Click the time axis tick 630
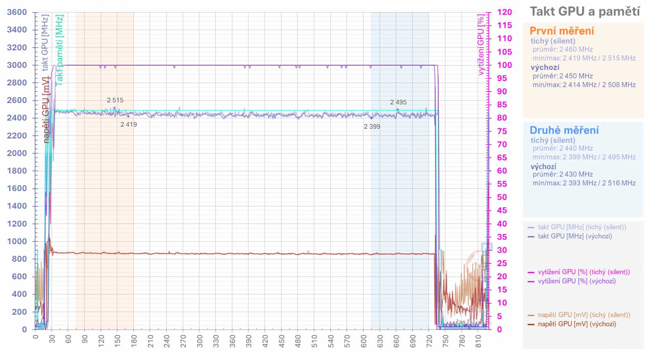 pyautogui.click(x=380, y=340)
